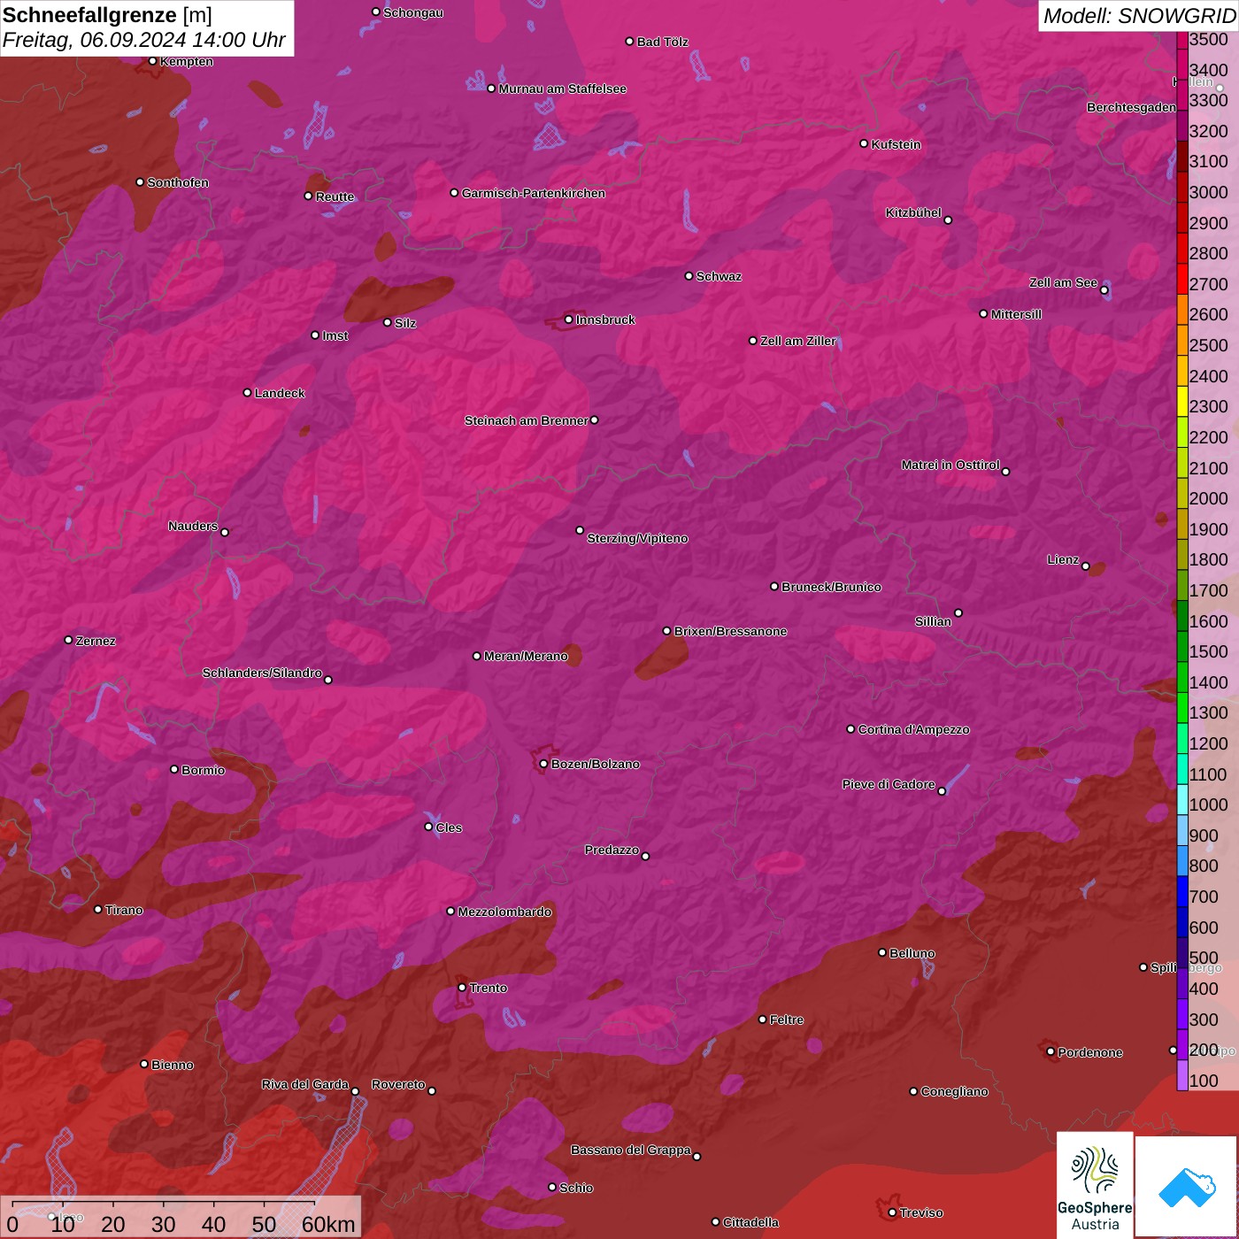Click the Nauders label
The height and width of the screenshot is (1239, 1239).
[193, 526]
